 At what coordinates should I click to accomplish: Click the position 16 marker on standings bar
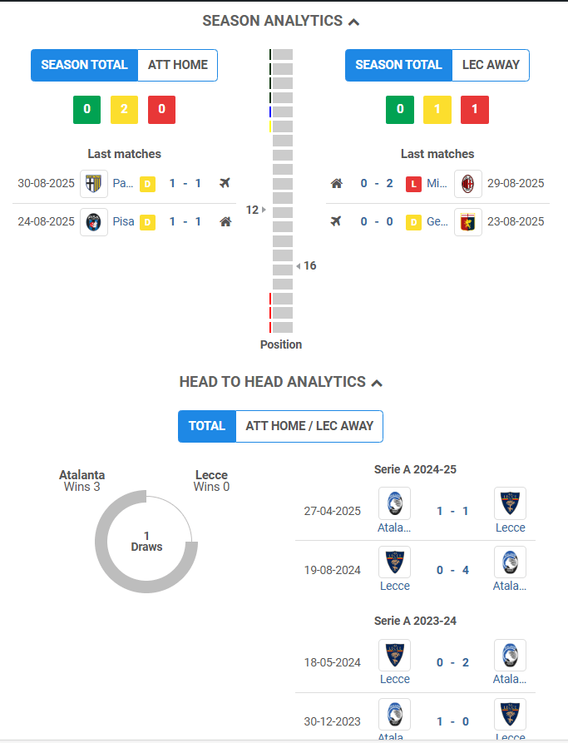[306, 265]
